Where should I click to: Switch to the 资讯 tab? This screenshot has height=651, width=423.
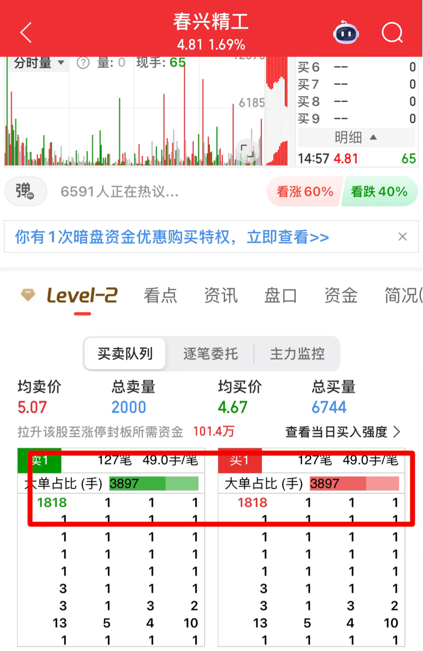click(x=221, y=296)
